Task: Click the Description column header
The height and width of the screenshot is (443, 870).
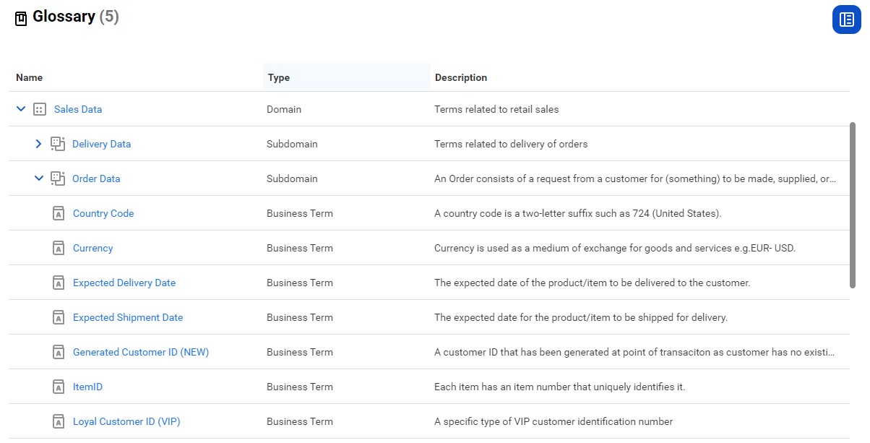Action: 461,77
